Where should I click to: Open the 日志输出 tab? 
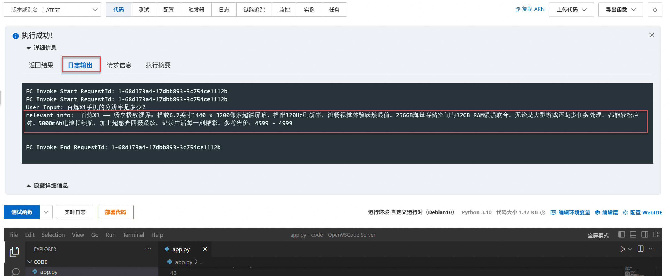pyautogui.click(x=80, y=65)
